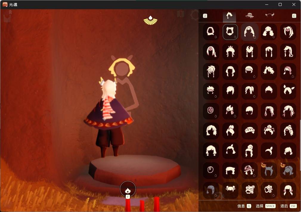This screenshot has width=301, height=212.
Task: Select the locked grey cat-ear hairstyle
Action: click(269, 170)
